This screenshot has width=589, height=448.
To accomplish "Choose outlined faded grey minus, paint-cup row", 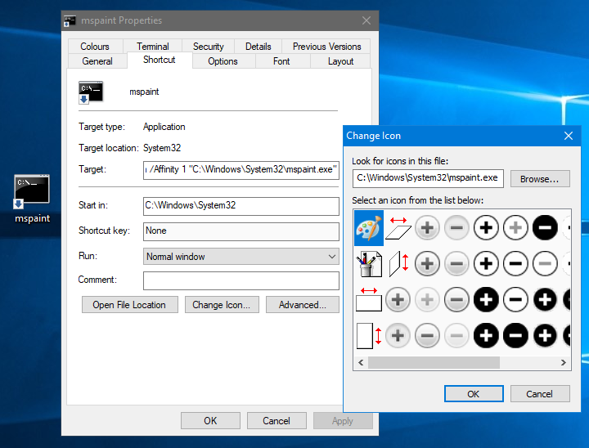I will pos(545,263).
